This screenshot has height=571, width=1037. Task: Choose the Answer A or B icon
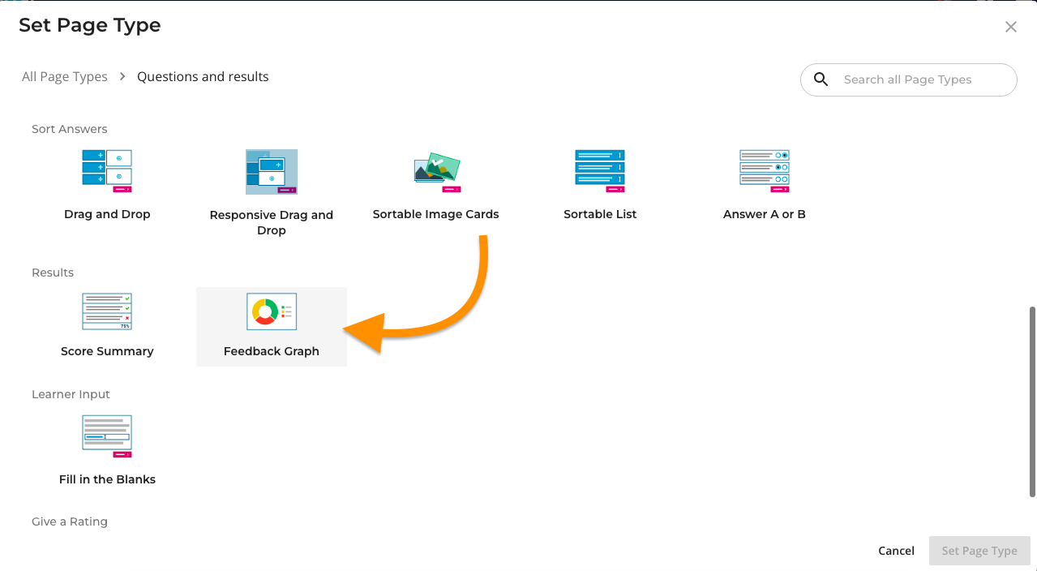coord(765,170)
